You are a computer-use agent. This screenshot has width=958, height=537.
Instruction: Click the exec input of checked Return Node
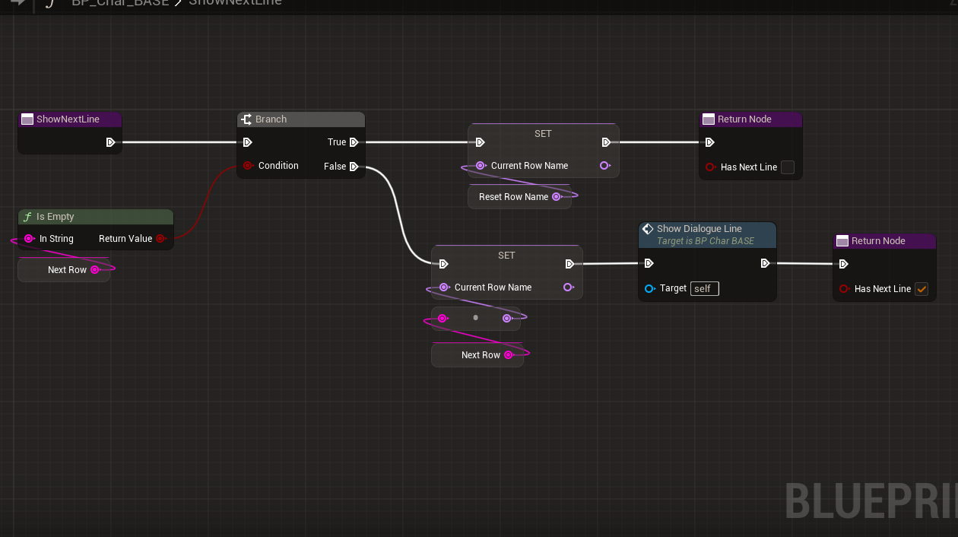pos(843,265)
